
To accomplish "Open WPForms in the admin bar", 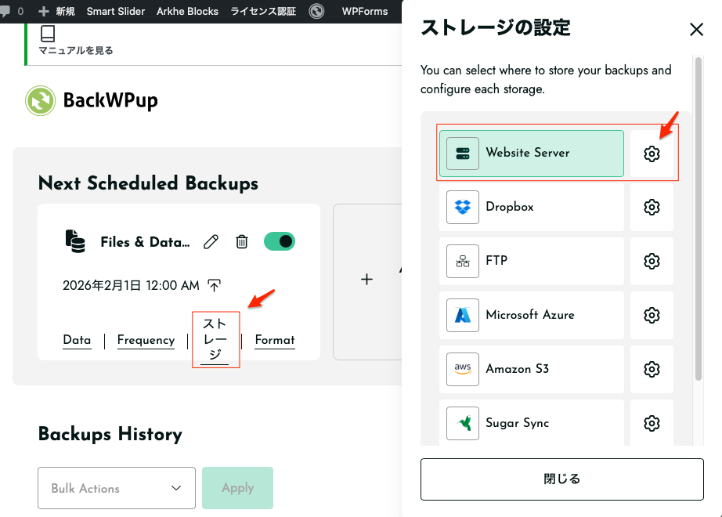I will pos(364,11).
